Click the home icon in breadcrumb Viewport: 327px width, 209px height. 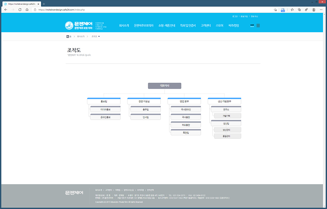(68, 37)
